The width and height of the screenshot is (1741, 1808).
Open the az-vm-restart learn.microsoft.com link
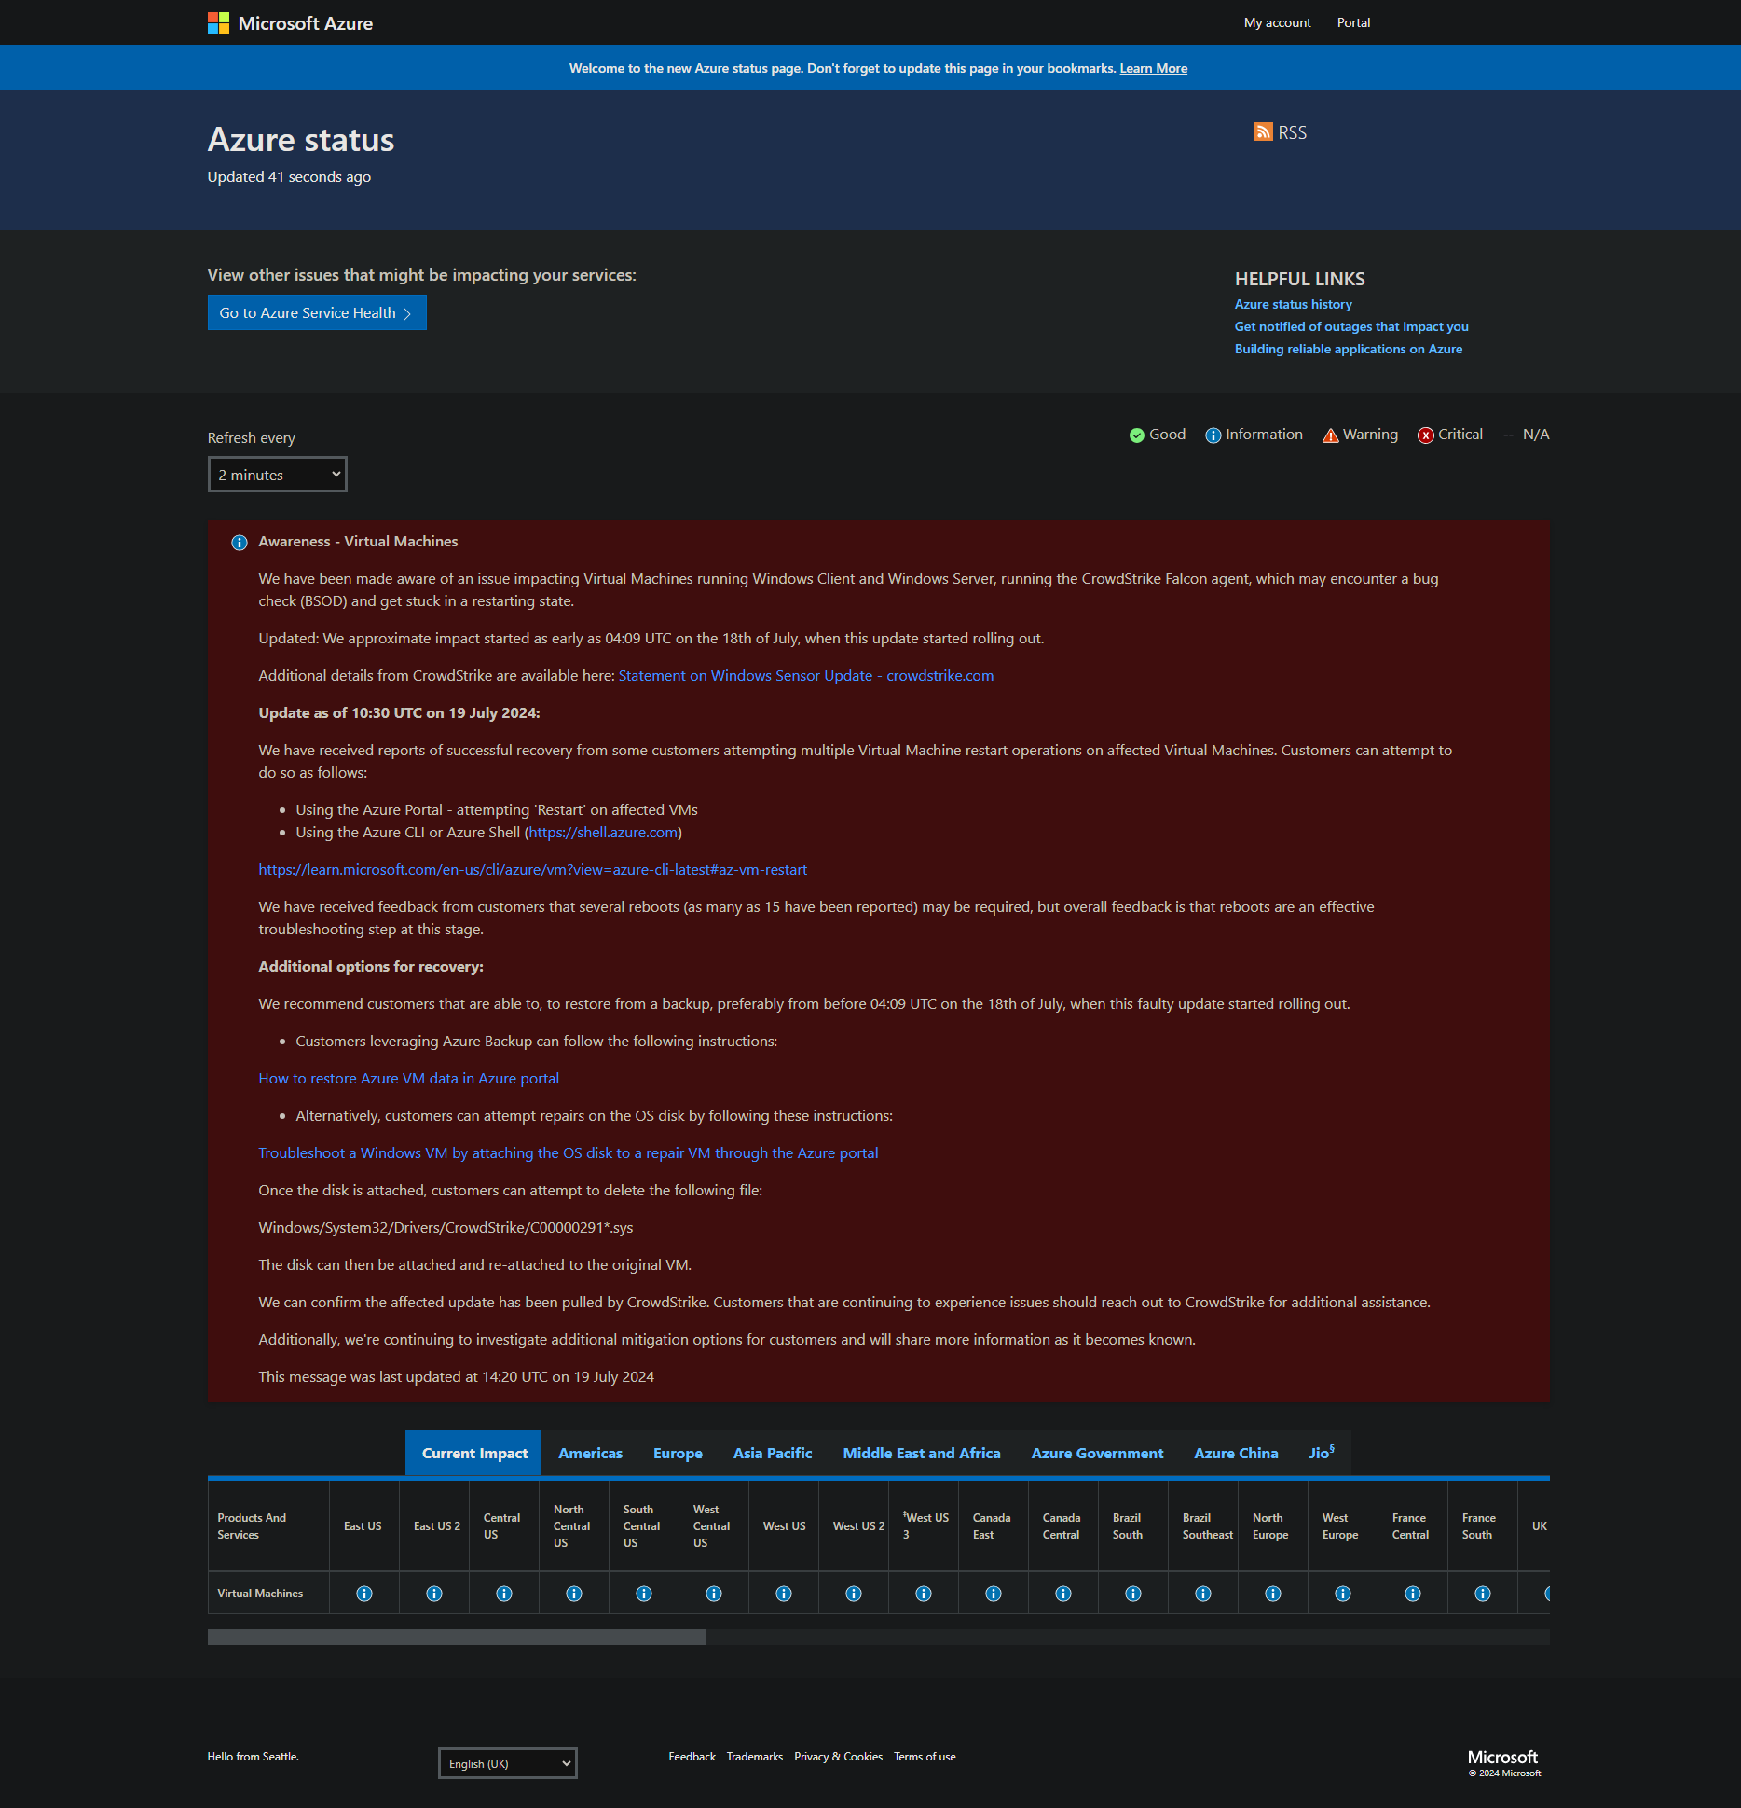click(533, 869)
